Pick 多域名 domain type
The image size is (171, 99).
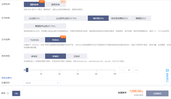point(55,56)
